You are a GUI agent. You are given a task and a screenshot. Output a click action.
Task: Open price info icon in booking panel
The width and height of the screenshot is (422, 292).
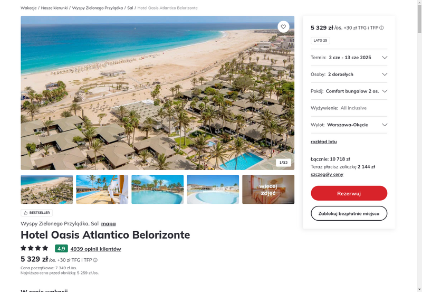pos(381,28)
